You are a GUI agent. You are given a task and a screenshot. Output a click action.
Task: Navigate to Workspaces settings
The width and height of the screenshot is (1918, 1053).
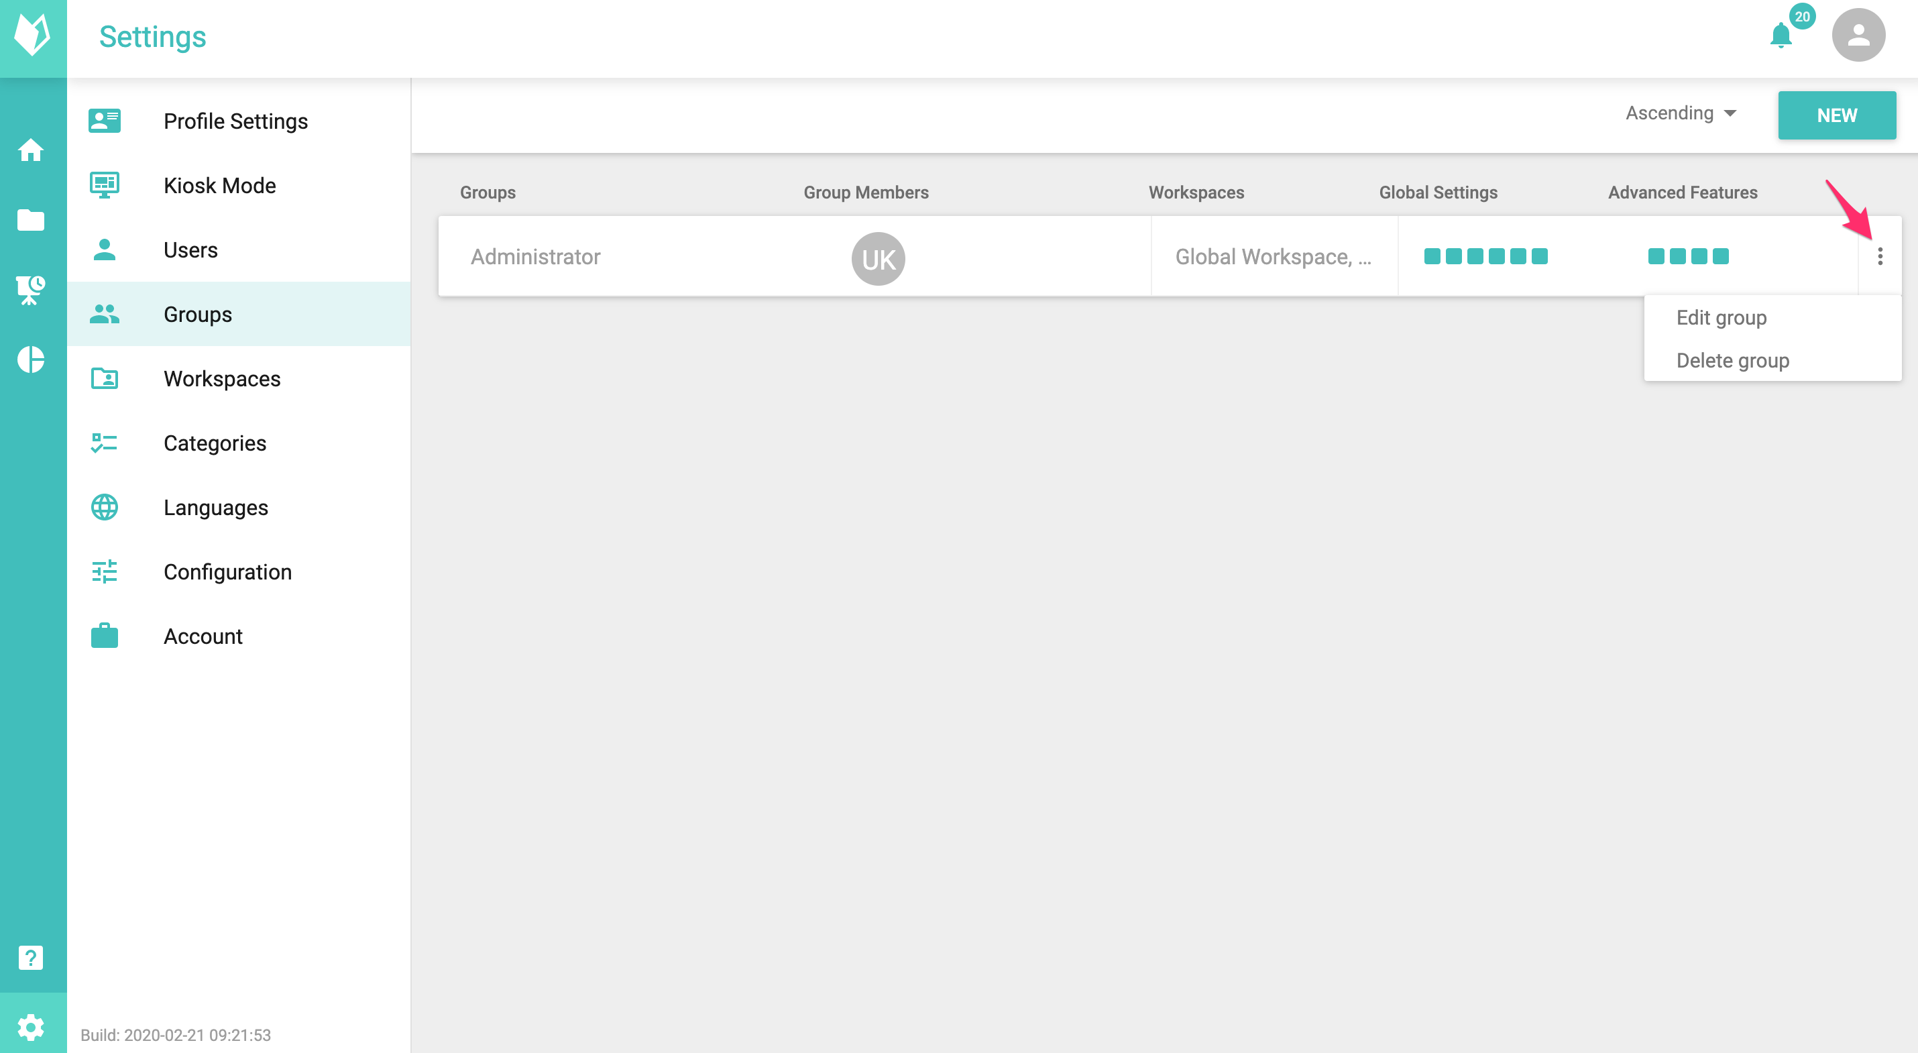pyautogui.click(x=222, y=379)
